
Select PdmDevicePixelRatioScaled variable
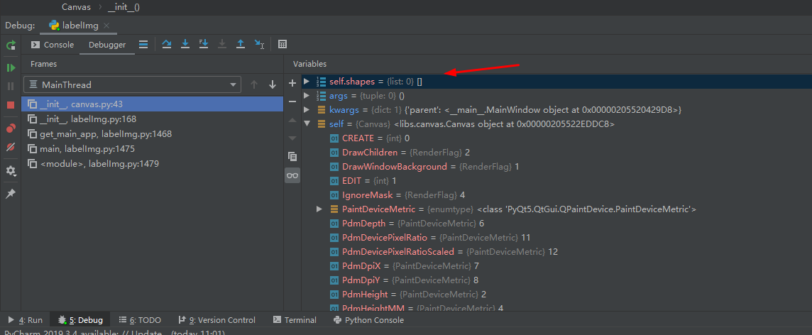[x=556, y=252]
